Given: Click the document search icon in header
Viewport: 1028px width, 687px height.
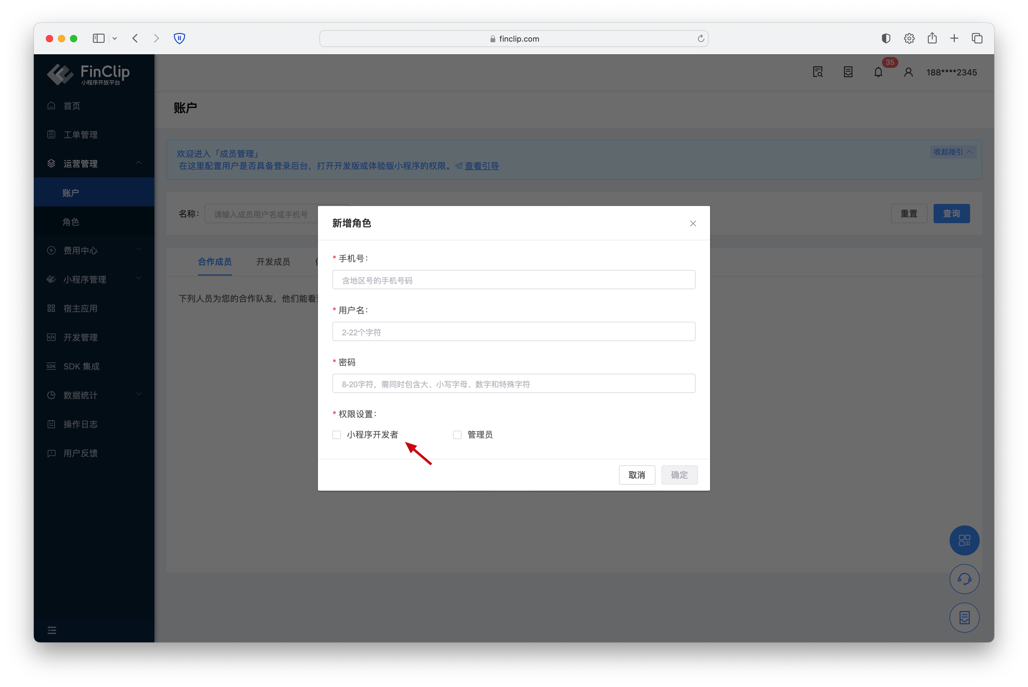Looking at the screenshot, I should [x=817, y=72].
